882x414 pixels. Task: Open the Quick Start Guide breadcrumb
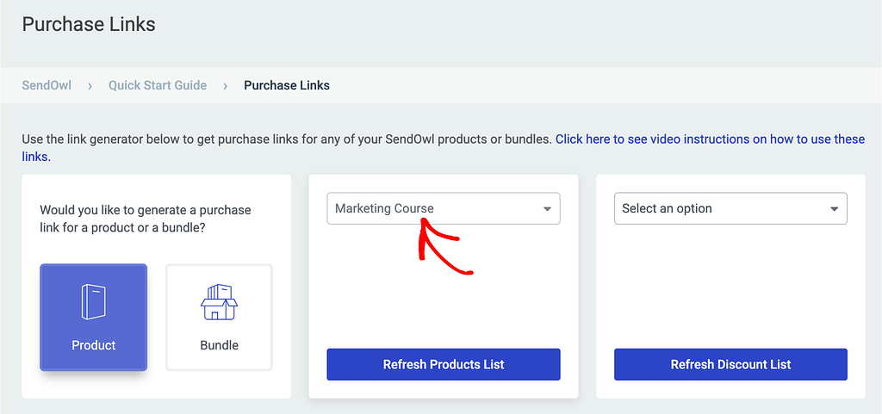pyautogui.click(x=158, y=85)
